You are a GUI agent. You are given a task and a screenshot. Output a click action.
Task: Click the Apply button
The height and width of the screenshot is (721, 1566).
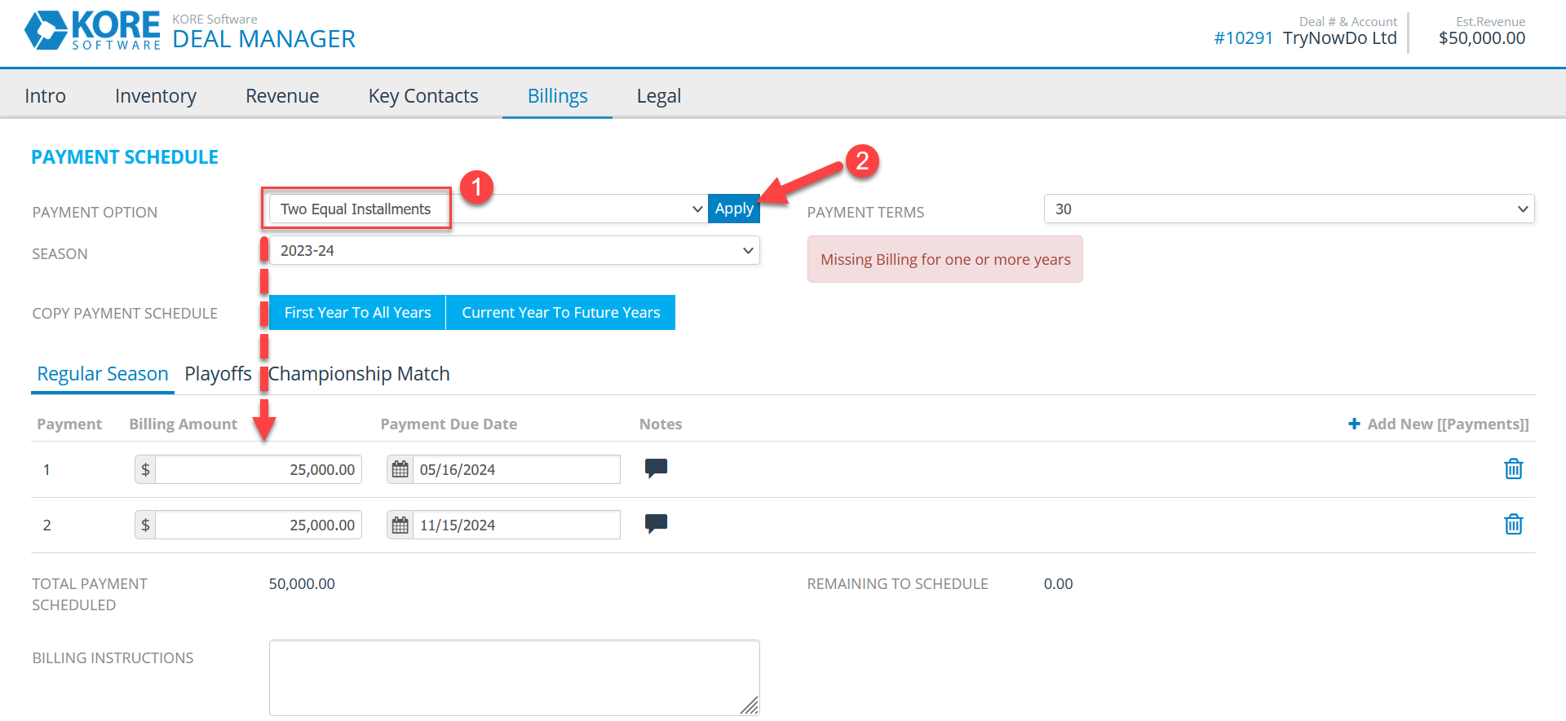pyautogui.click(x=734, y=209)
